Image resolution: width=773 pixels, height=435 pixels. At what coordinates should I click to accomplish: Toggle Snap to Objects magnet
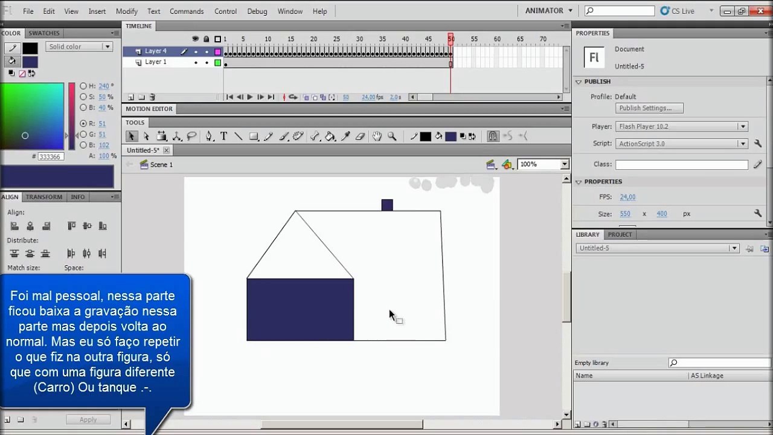pyautogui.click(x=493, y=137)
